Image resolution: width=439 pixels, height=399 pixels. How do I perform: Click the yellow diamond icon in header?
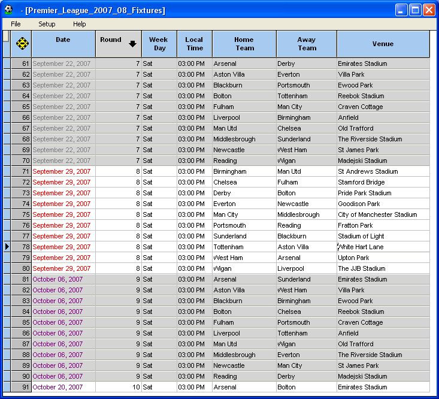(22, 43)
